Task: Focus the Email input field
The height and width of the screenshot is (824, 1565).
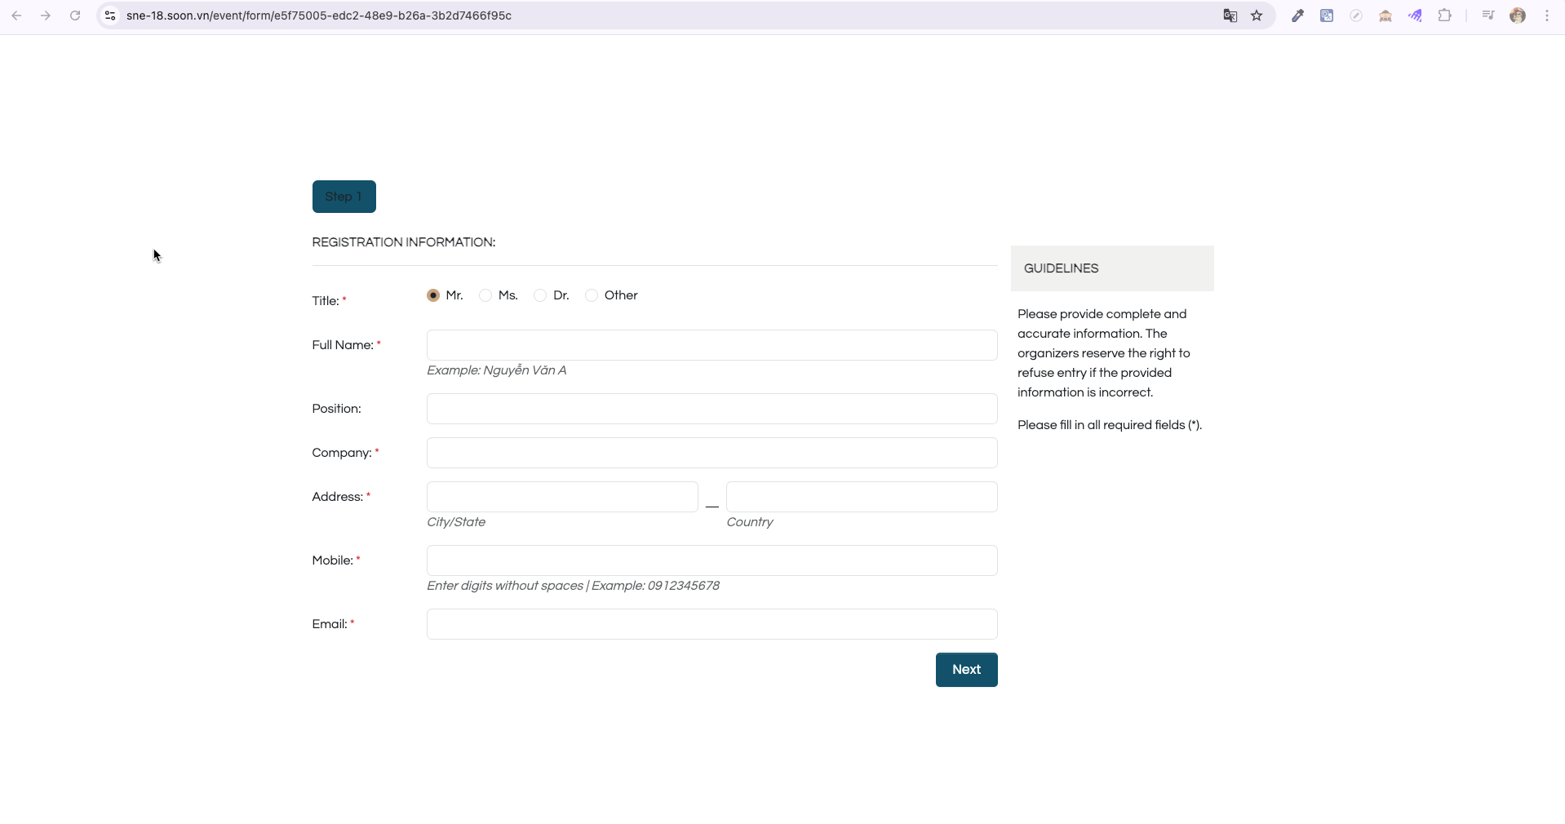Action: [x=712, y=624]
